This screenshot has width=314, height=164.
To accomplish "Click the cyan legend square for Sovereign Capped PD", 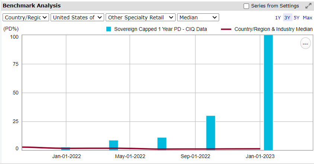I will pos(109,29).
